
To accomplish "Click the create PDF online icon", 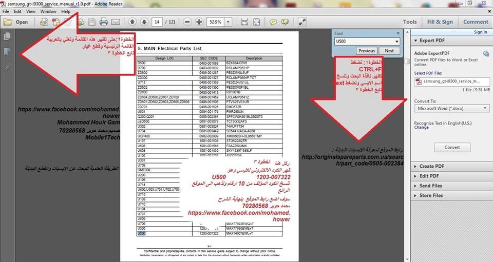I will point(44,22).
